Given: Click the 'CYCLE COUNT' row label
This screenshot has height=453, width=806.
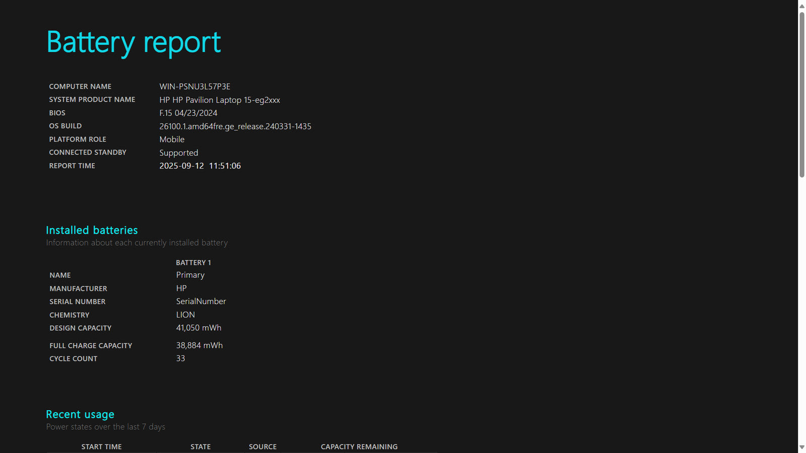Looking at the screenshot, I should 74,359.
